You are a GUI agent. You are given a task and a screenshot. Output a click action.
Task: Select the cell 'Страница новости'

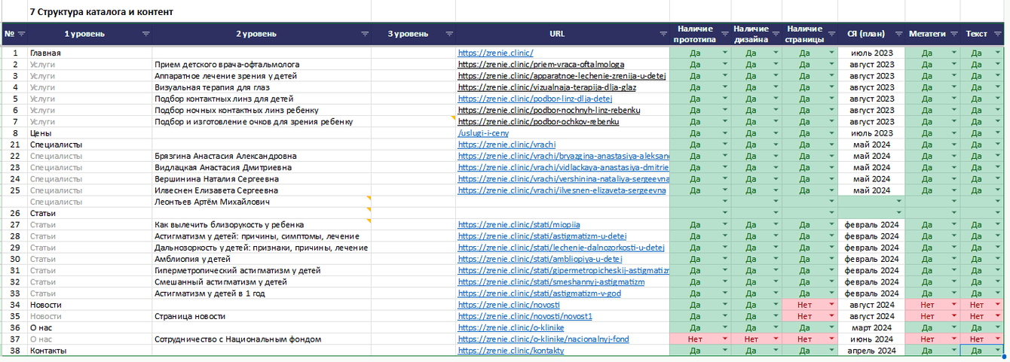[x=262, y=316]
